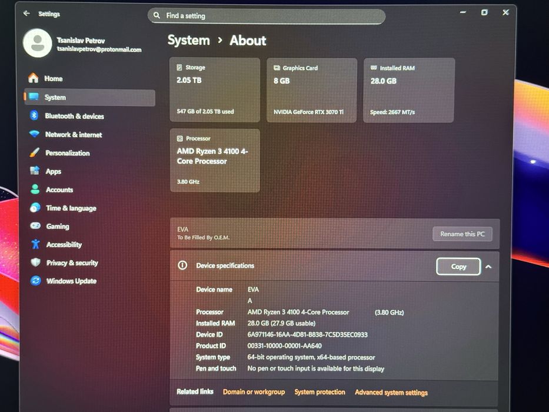549x412 pixels.
Task: Click the Accessibility figure icon
Action: coord(35,244)
